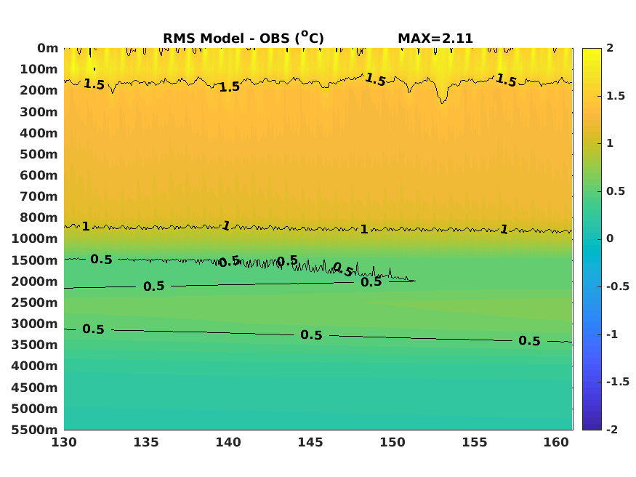The width and height of the screenshot is (636, 477).
Task: Click the '2500m' depth axis label
Action: [x=35, y=302]
